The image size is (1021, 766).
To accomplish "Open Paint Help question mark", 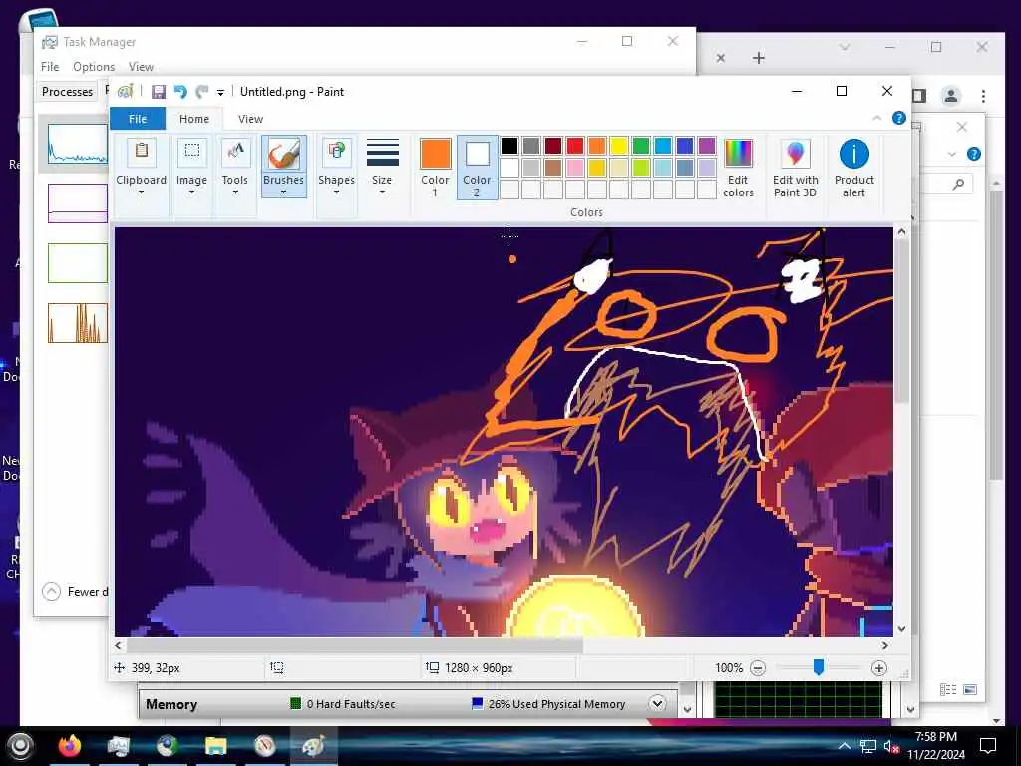I will [x=899, y=118].
